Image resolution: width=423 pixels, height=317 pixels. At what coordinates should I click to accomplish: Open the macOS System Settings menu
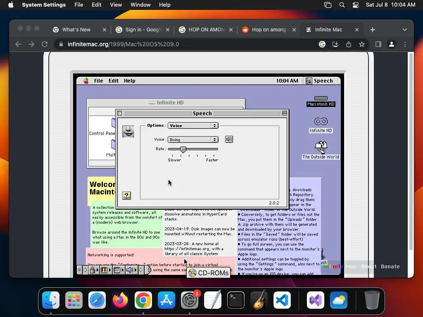(44, 5)
